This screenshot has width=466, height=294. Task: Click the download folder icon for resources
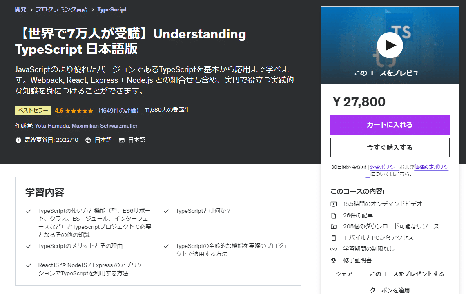coord(334,226)
